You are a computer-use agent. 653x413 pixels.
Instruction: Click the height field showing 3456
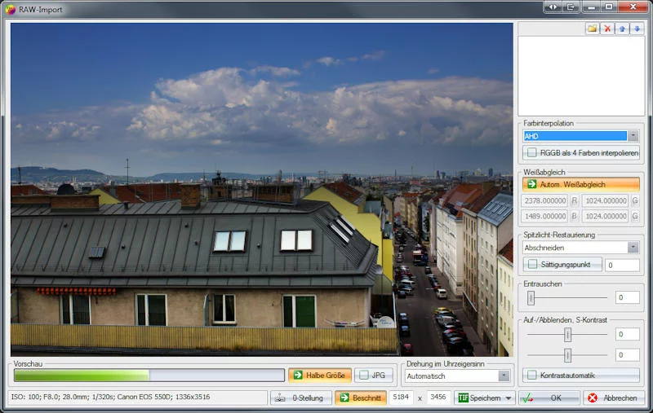438,398
